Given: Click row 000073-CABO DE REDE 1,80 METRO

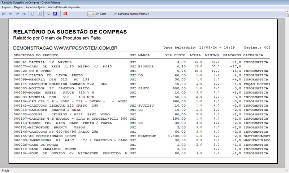Looking at the screenshot, I should 142,67.
